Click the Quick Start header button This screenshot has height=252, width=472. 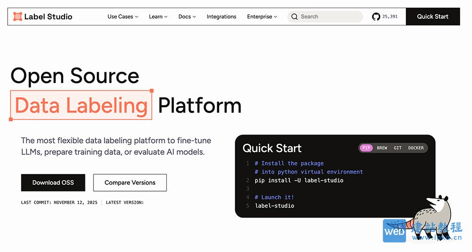click(432, 17)
